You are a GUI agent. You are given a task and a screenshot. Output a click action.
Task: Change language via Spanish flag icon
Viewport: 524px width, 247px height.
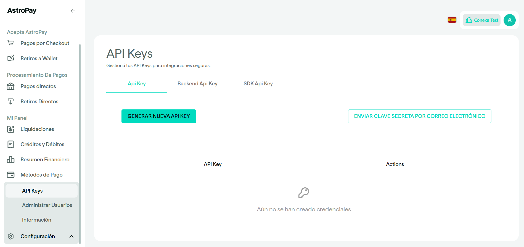pyautogui.click(x=452, y=20)
